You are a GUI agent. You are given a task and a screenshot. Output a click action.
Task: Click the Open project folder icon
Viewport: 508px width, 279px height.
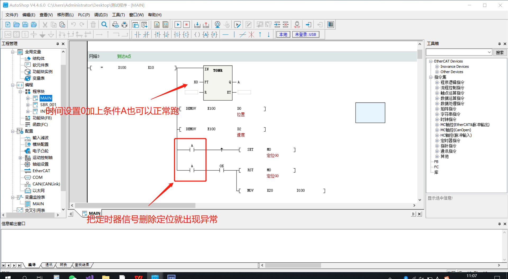pyautogui.click(x=16, y=25)
